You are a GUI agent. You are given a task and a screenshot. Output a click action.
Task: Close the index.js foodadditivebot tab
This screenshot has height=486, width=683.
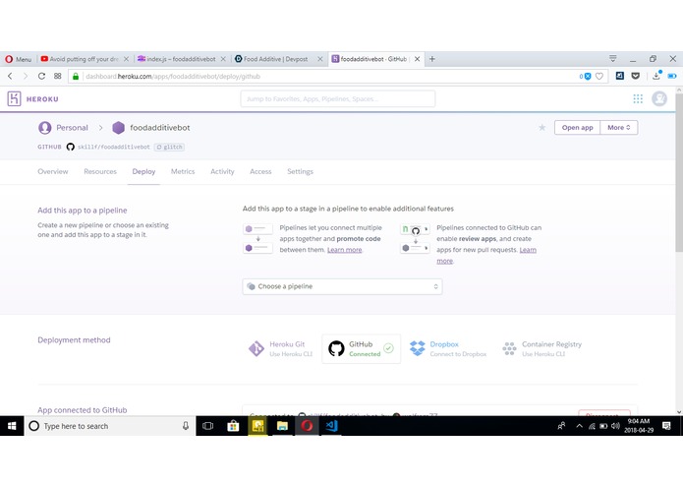point(223,59)
